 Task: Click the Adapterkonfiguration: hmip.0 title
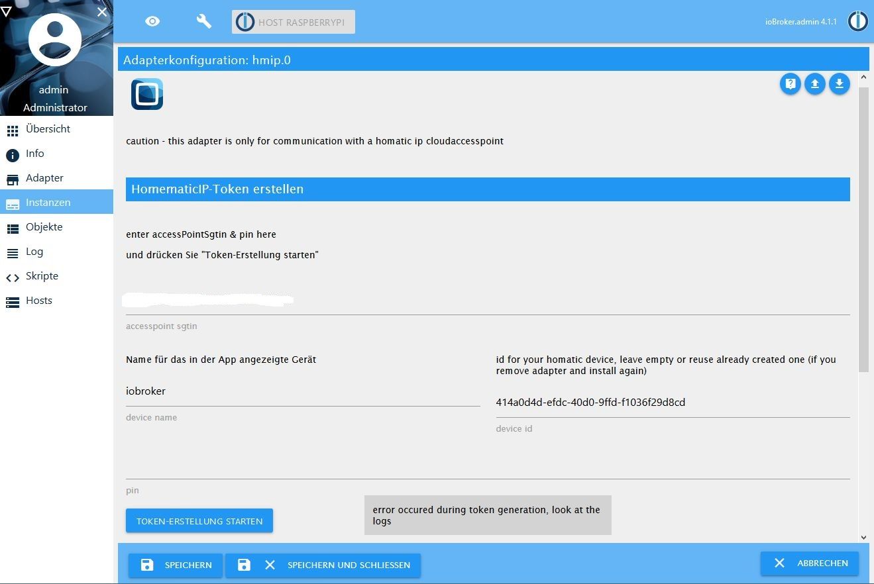(x=207, y=60)
